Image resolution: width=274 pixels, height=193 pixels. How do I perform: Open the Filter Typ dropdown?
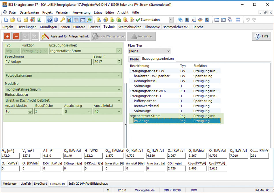[149, 51]
